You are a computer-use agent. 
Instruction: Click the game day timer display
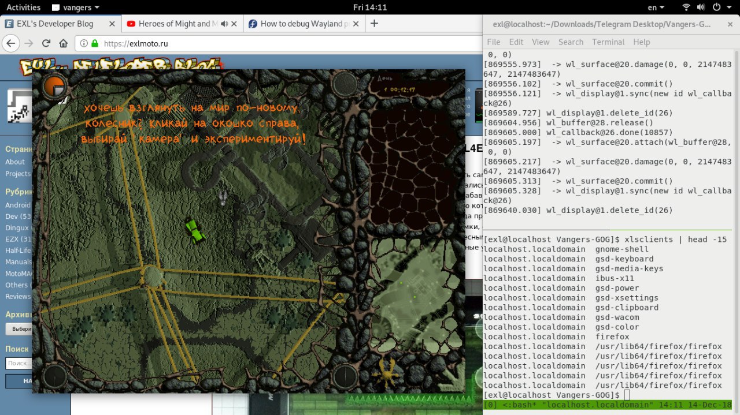[x=401, y=89]
